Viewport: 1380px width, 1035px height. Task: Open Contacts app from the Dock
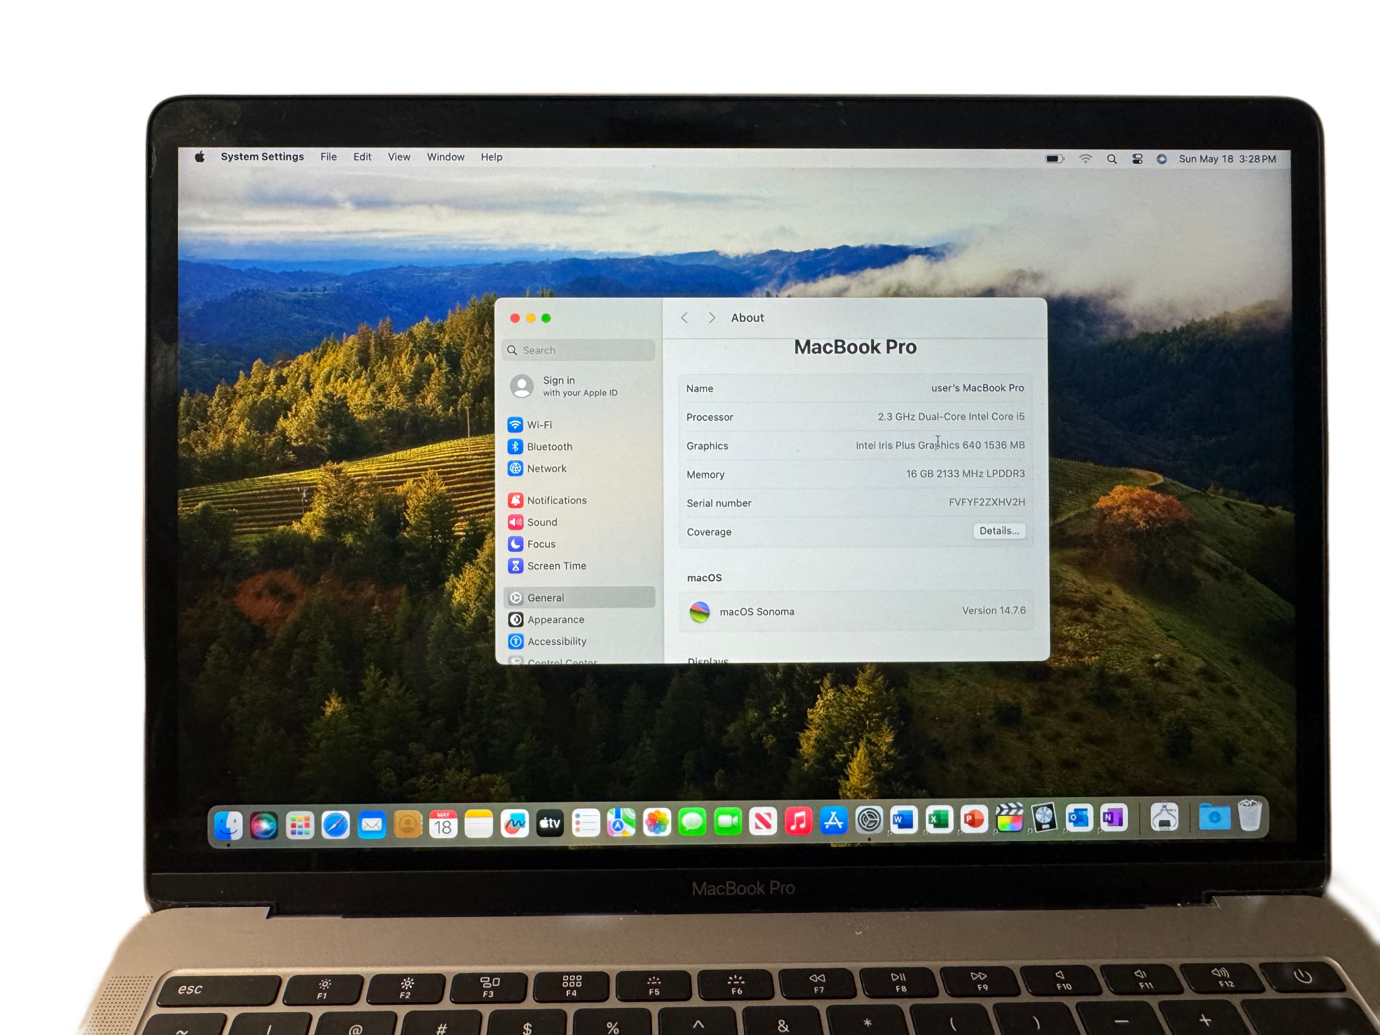408,825
